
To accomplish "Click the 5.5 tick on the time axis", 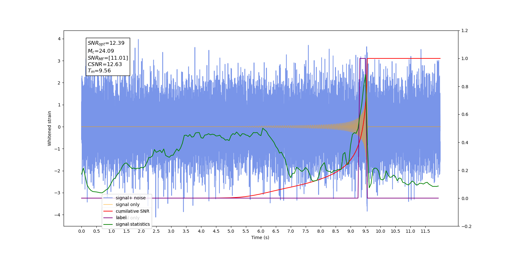I will click(x=246, y=231).
